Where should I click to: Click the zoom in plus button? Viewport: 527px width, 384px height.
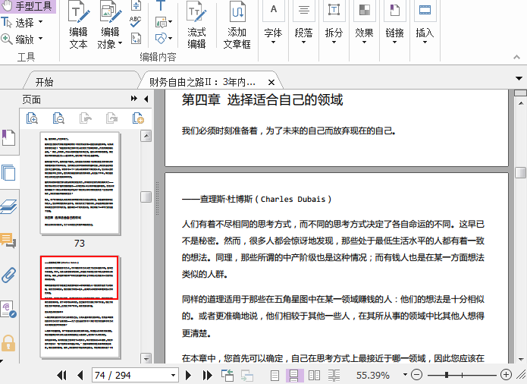coord(506,375)
